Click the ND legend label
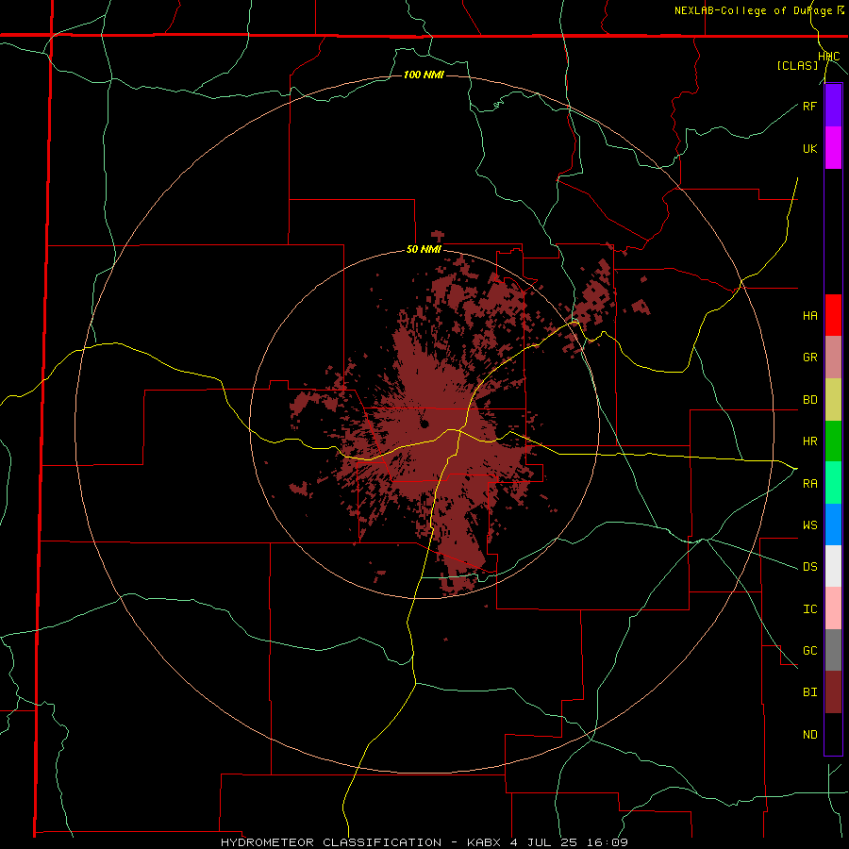 pyautogui.click(x=809, y=735)
